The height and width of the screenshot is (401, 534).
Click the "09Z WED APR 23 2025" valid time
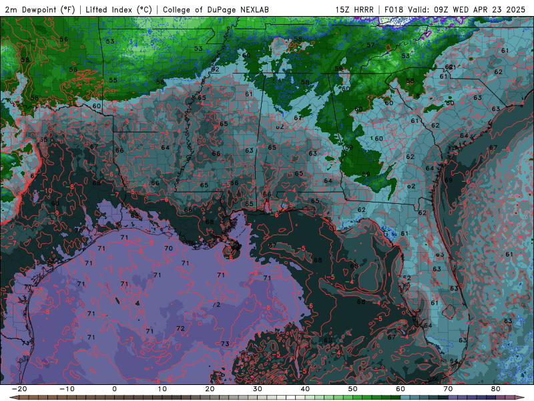[x=479, y=9]
